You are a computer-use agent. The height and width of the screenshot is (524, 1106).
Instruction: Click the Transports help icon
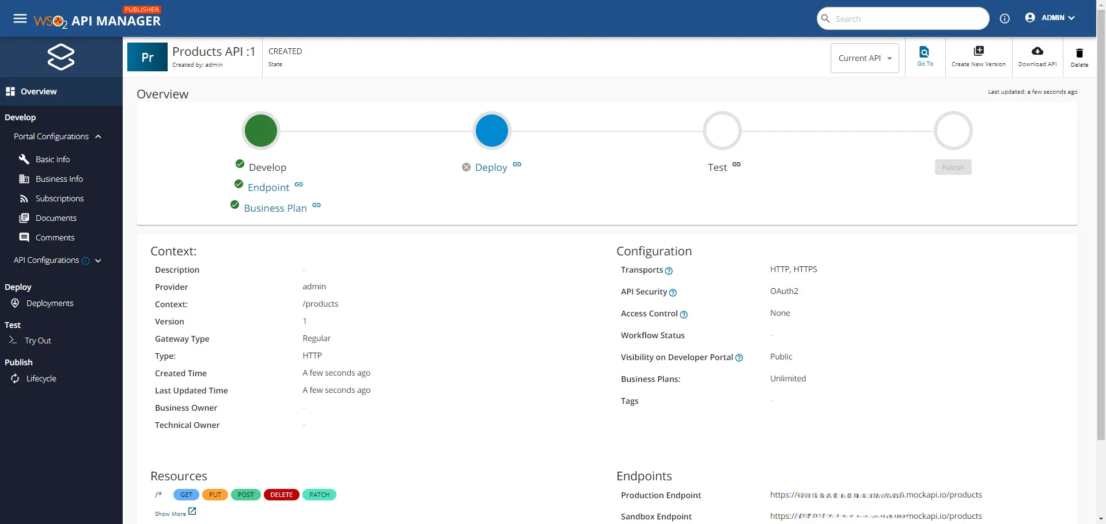pos(669,271)
